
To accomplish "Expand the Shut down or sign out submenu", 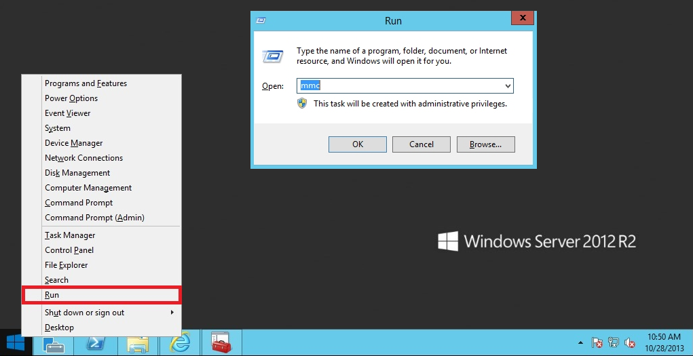I will pos(172,313).
